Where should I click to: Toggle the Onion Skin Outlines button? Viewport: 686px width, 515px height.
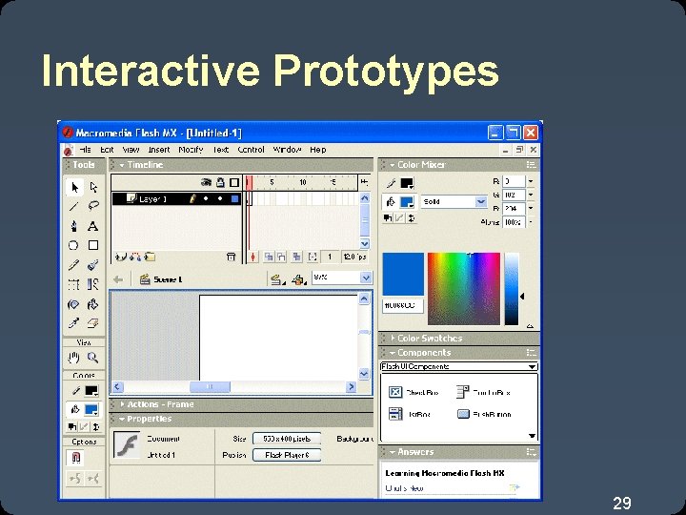281,257
